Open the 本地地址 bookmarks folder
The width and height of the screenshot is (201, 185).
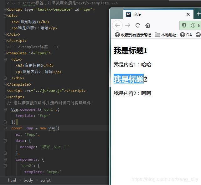[166, 35]
